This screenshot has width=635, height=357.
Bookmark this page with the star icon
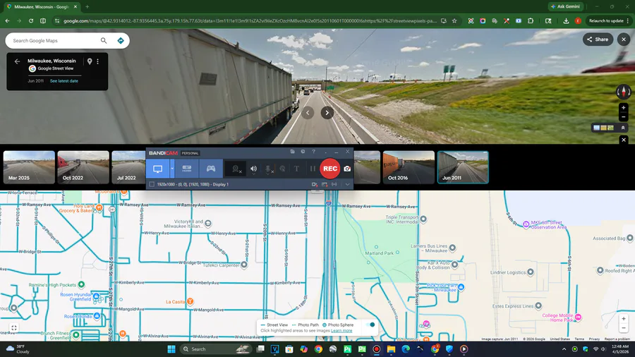click(454, 20)
